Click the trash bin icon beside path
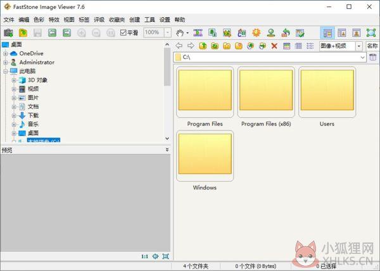Viewport: 380px width, 271px height. 373,58
